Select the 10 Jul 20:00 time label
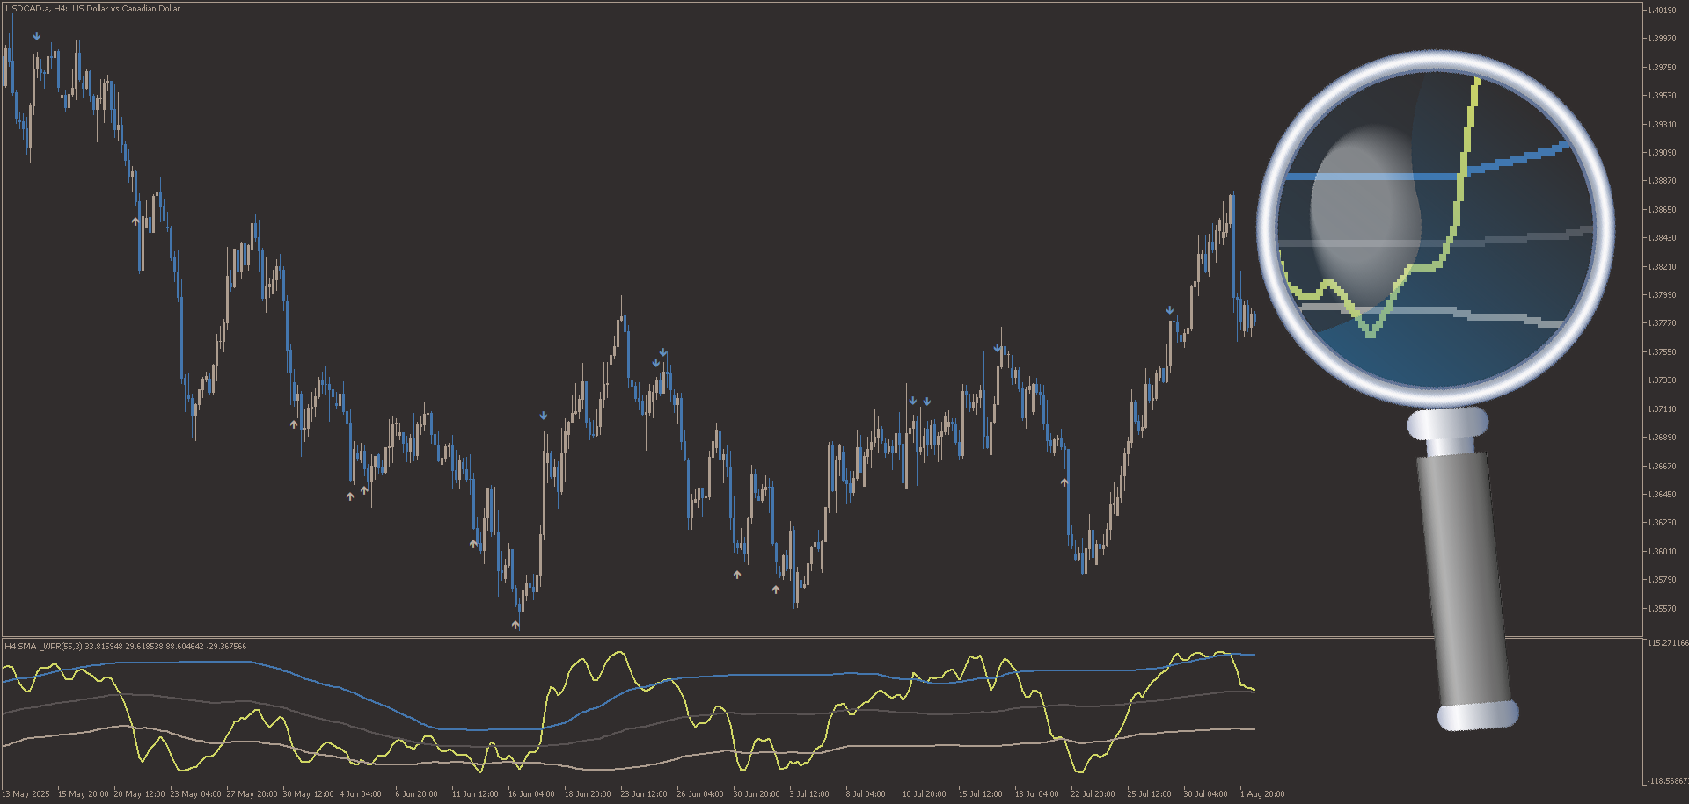The width and height of the screenshot is (1689, 804). [x=925, y=794]
